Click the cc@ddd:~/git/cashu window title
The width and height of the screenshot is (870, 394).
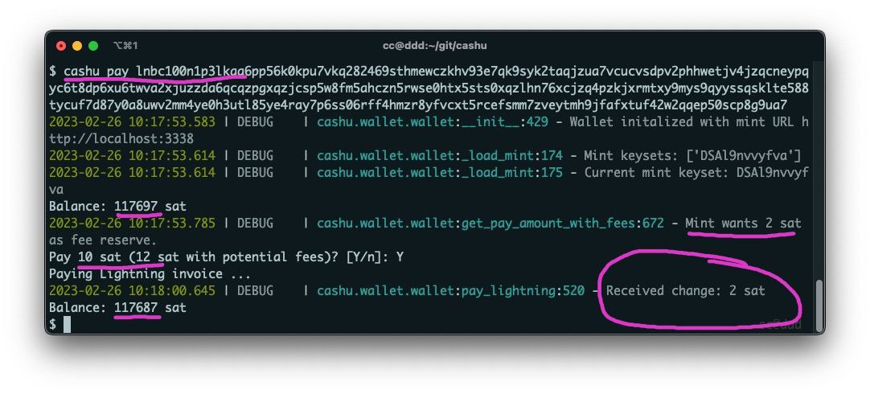click(434, 46)
